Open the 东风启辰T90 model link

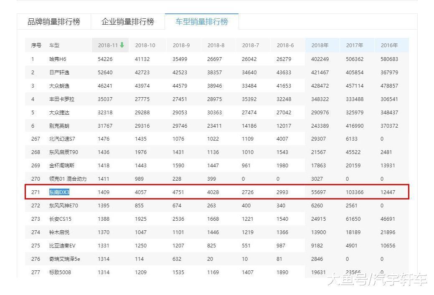pos(63,152)
